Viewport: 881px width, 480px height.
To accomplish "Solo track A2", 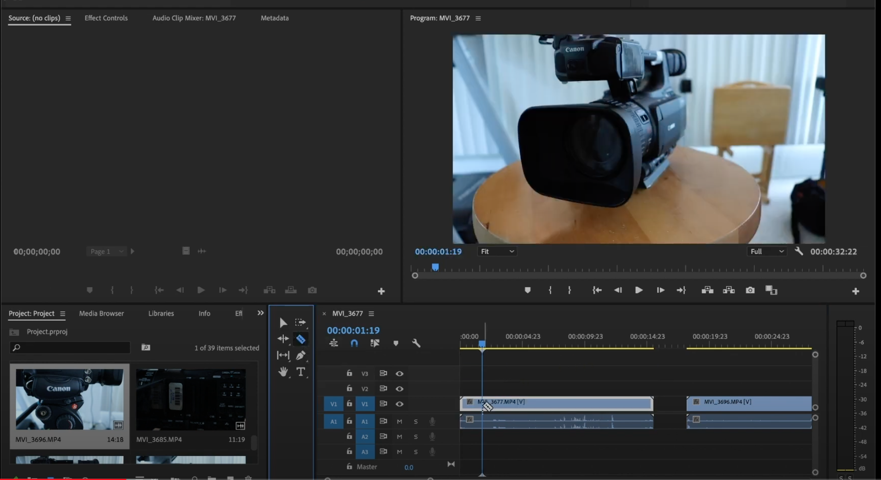I will pyautogui.click(x=416, y=437).
